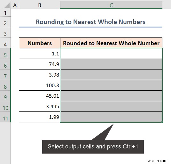The height and width of the screenshot is (164, 171).
Task: Select row 5 header
Action: (x=5, y=53)
